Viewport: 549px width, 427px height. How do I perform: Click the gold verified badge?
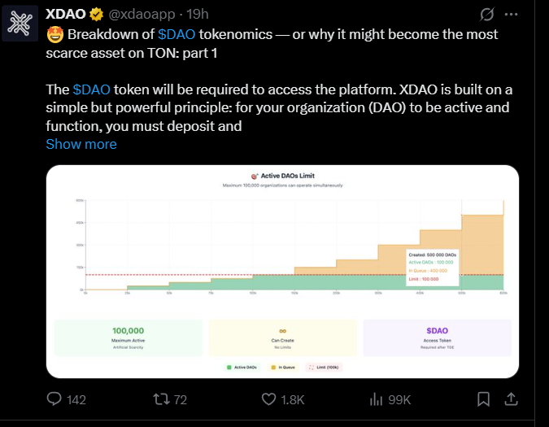pyautogui.click(x=96, y=15)
